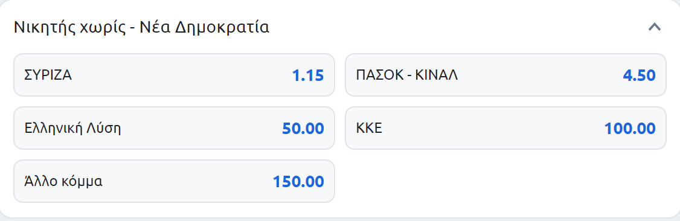Choose the Ελληνική Λύση selection box
Viewport: 680px width, 221px height.
175,128
